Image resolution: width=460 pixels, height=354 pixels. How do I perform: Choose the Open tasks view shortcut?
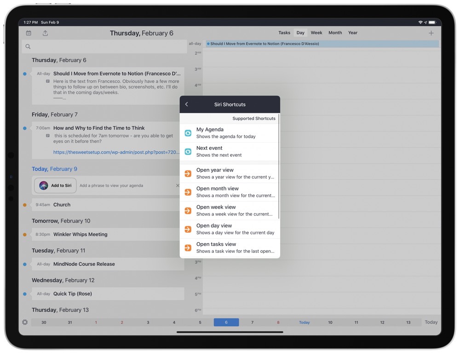[229, 247]
